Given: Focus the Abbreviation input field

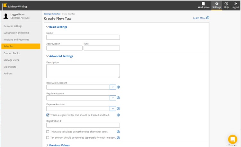Looking at the screenshot, I should tap(64, 48).
